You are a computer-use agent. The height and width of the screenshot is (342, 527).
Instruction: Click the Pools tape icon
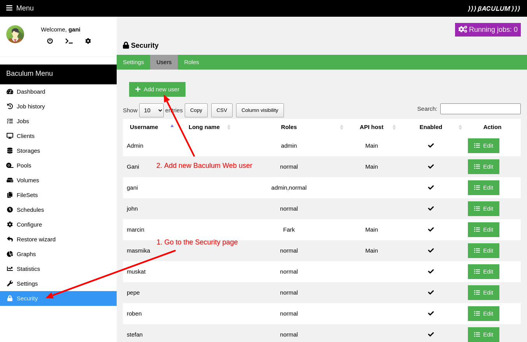[x=10, y=166]
